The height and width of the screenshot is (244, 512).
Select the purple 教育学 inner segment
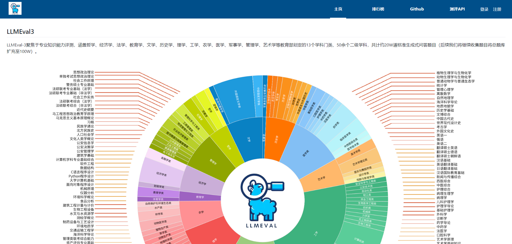point(200,197)
